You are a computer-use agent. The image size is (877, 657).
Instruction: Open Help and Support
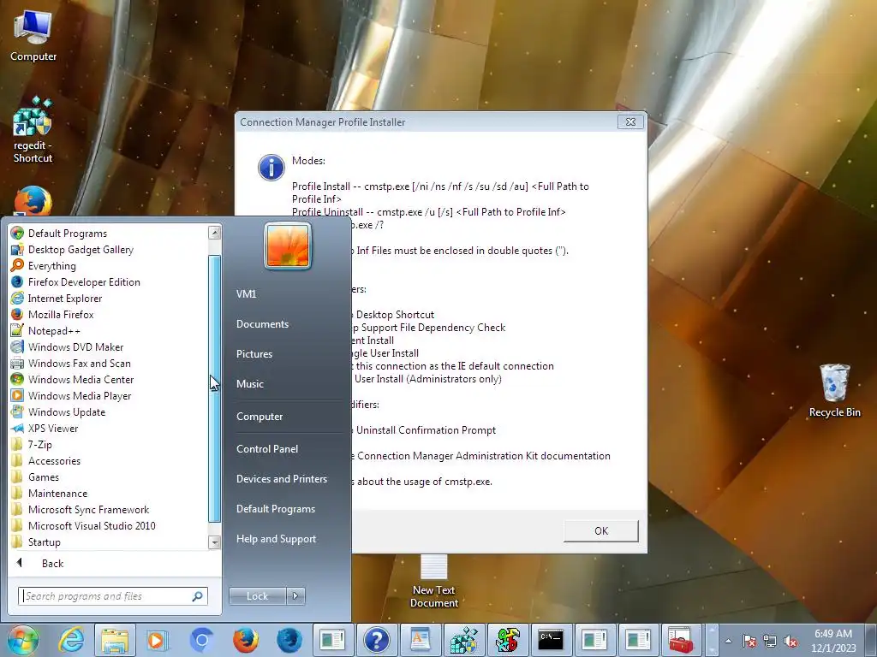(277, 539)
